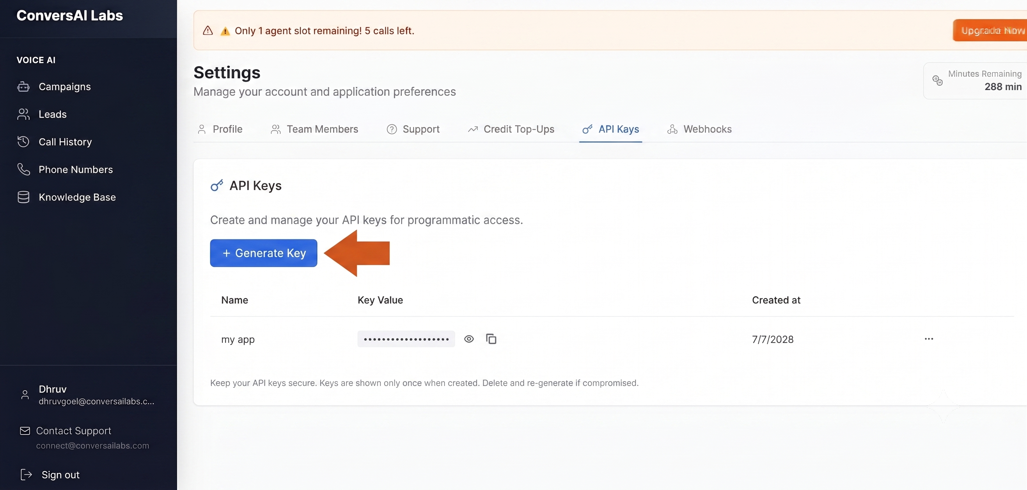Click the Created at column header
Screen dimensions: 1027x490
pyautogui.click(x=776, y=300)
